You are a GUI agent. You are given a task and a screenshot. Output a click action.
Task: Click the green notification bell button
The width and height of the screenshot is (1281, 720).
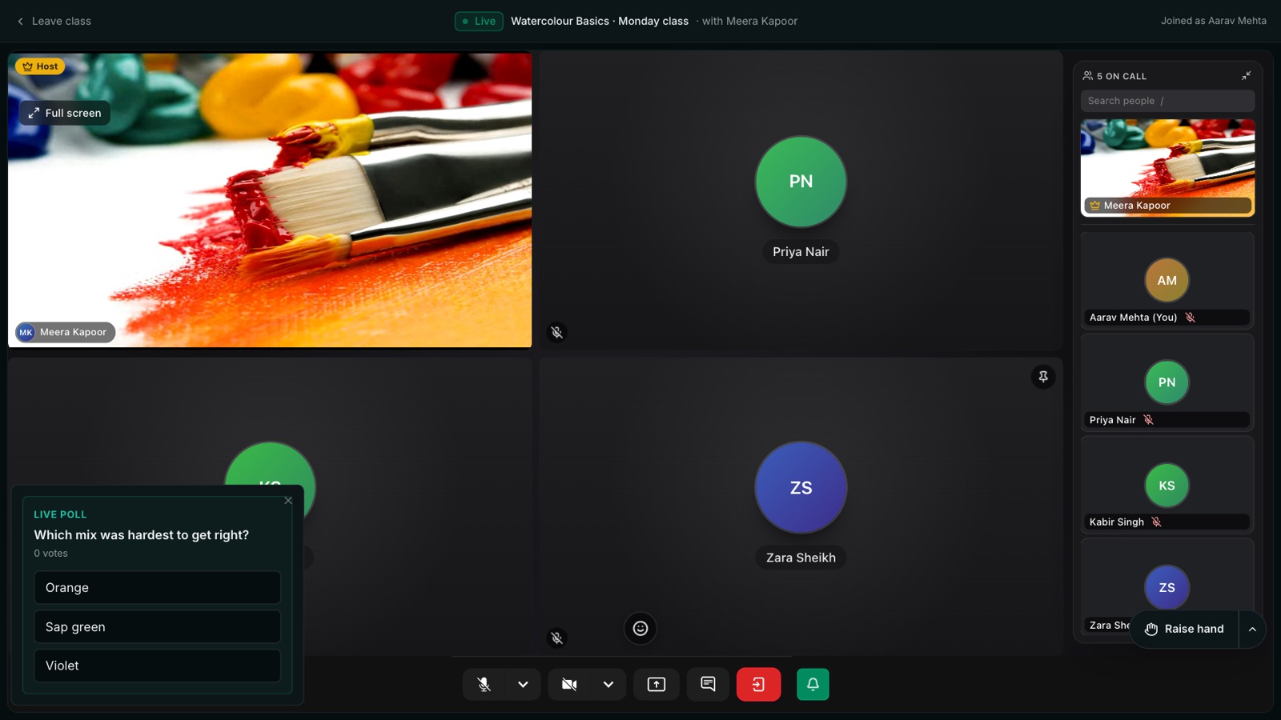[x=813, y=684]
